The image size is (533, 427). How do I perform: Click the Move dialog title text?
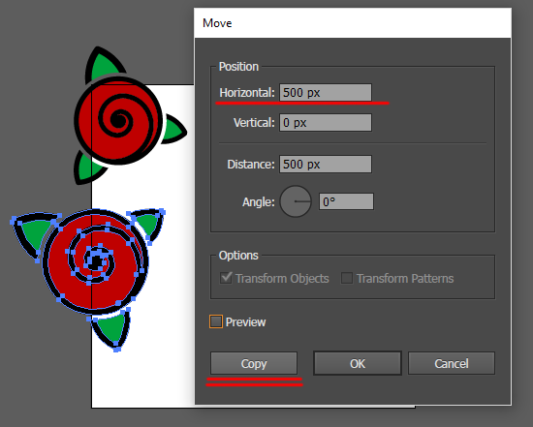(217, 23)
